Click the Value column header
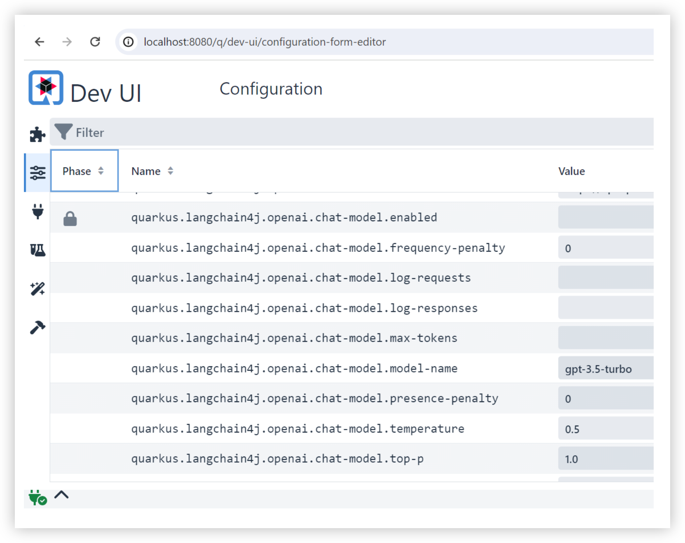 (571, 171)
